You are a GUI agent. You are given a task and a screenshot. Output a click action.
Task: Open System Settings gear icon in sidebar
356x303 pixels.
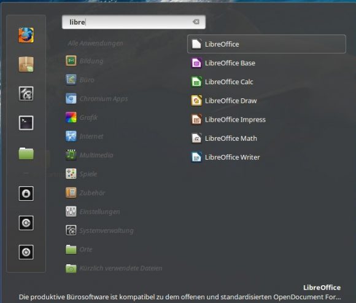tap(26, 93)
